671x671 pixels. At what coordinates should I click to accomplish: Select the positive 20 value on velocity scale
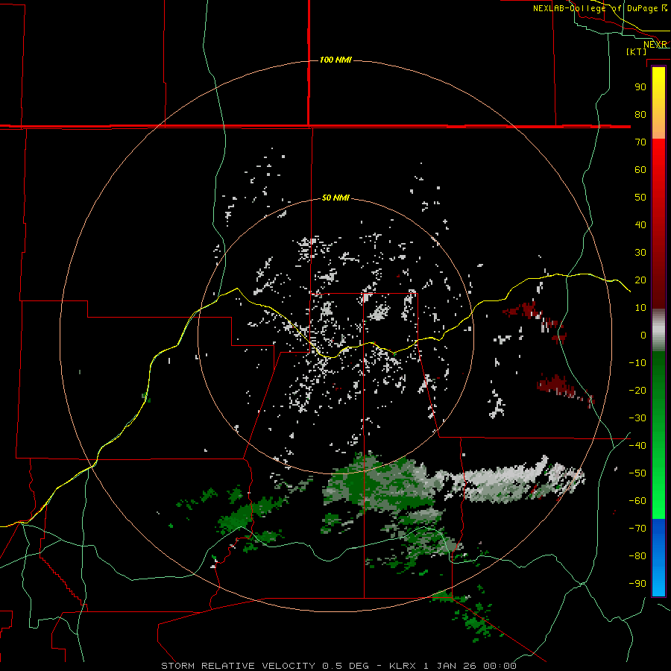pyautogui.click(x=640, y=280)
